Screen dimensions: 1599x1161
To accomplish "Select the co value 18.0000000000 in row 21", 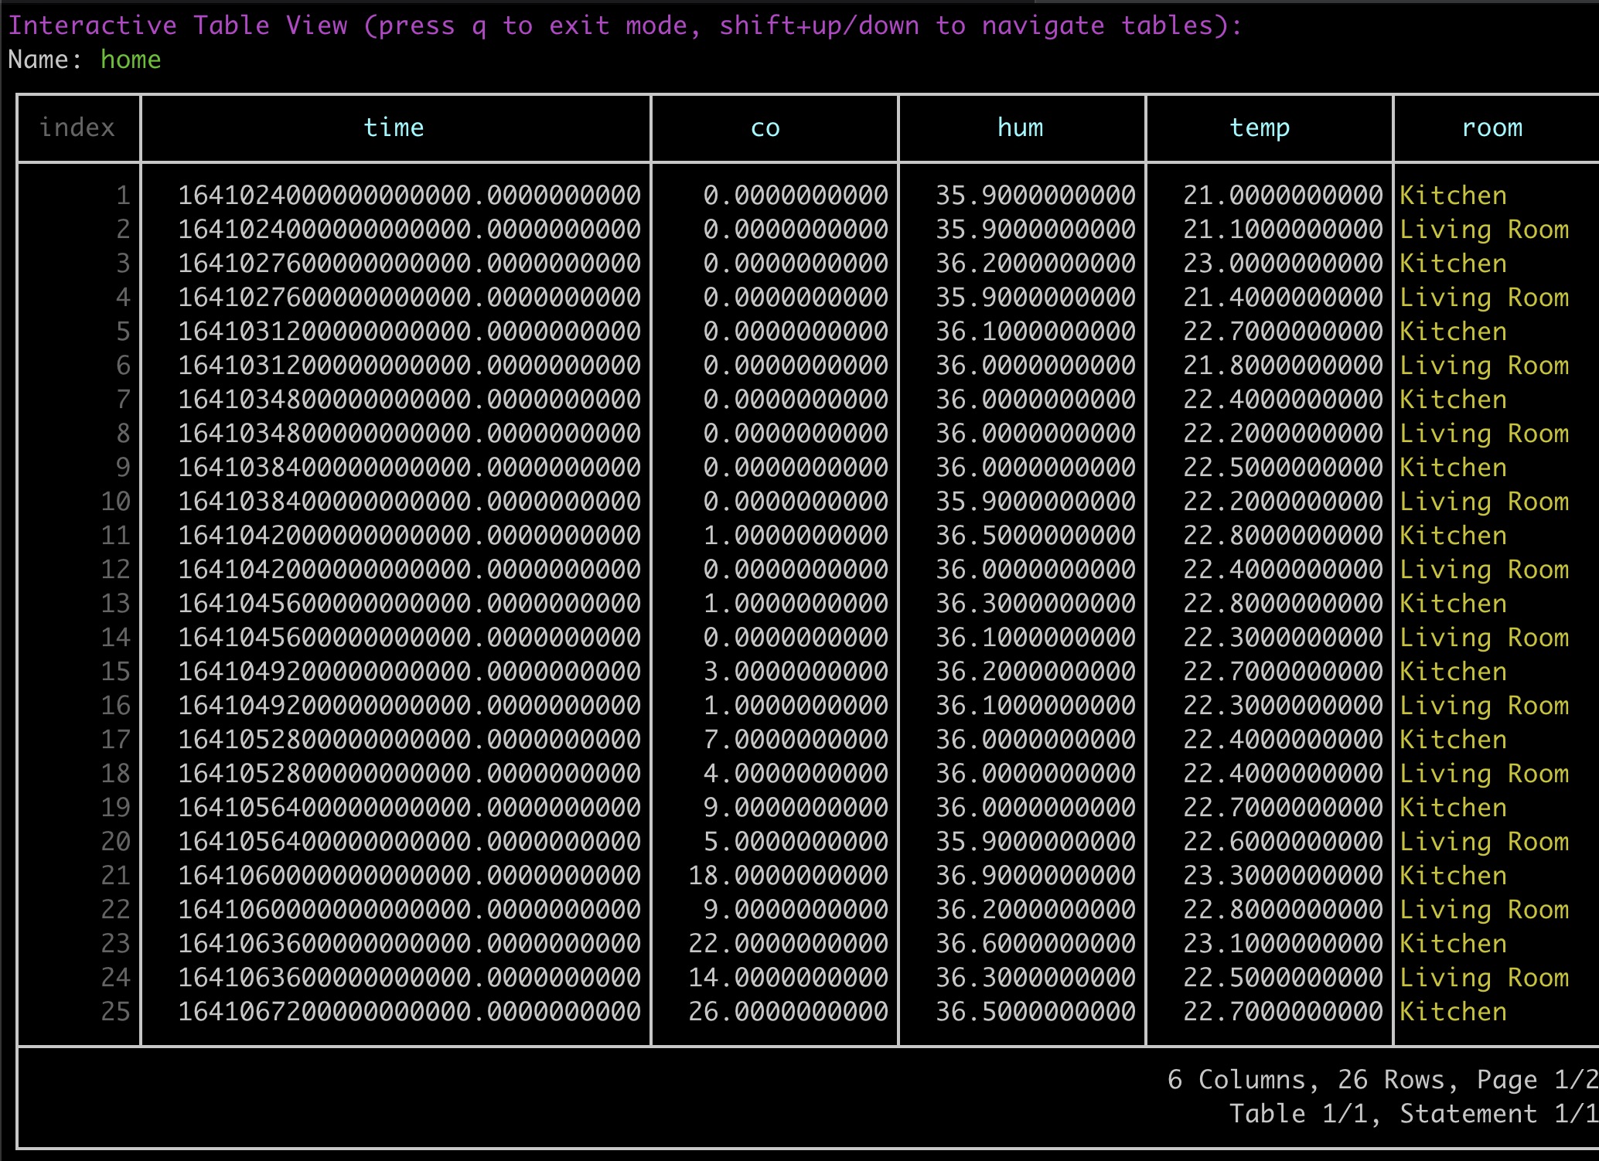I will 789,875.
